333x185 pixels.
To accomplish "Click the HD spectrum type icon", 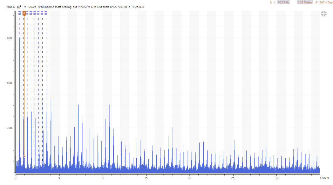I will coord(19,6).
